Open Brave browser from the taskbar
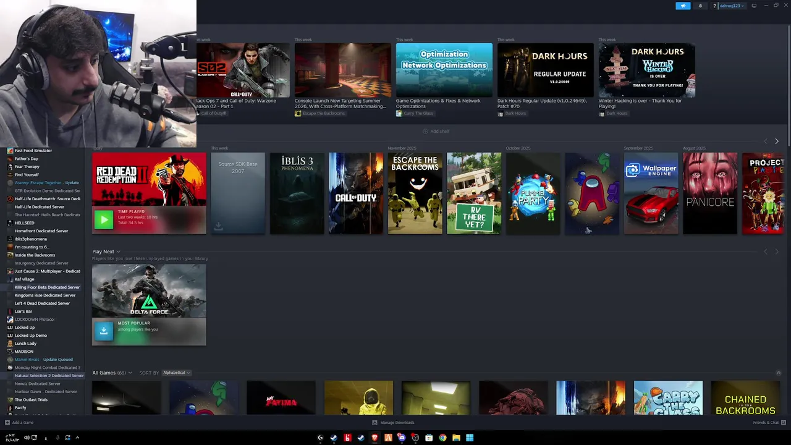This screenshot has width=791, height=445. (x=374, y=438)
